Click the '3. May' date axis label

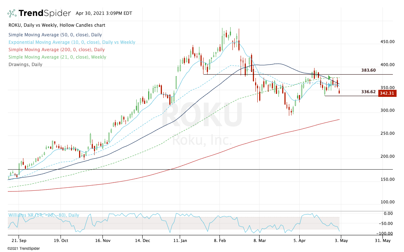(341, 240)
